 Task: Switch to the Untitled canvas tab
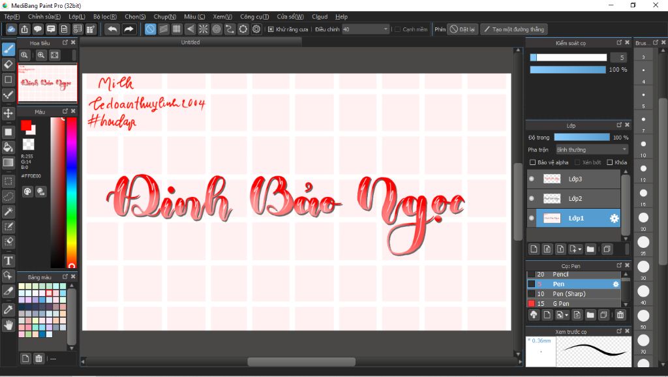coord(190,42)
